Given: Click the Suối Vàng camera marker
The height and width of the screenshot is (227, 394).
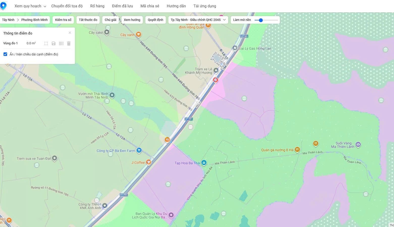Looking at the screenshot, I should pos(358,145).
